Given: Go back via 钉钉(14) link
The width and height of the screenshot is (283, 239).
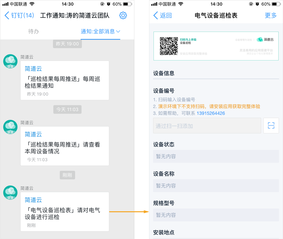Looking at the screenshot, I should [x=19, y=16].
